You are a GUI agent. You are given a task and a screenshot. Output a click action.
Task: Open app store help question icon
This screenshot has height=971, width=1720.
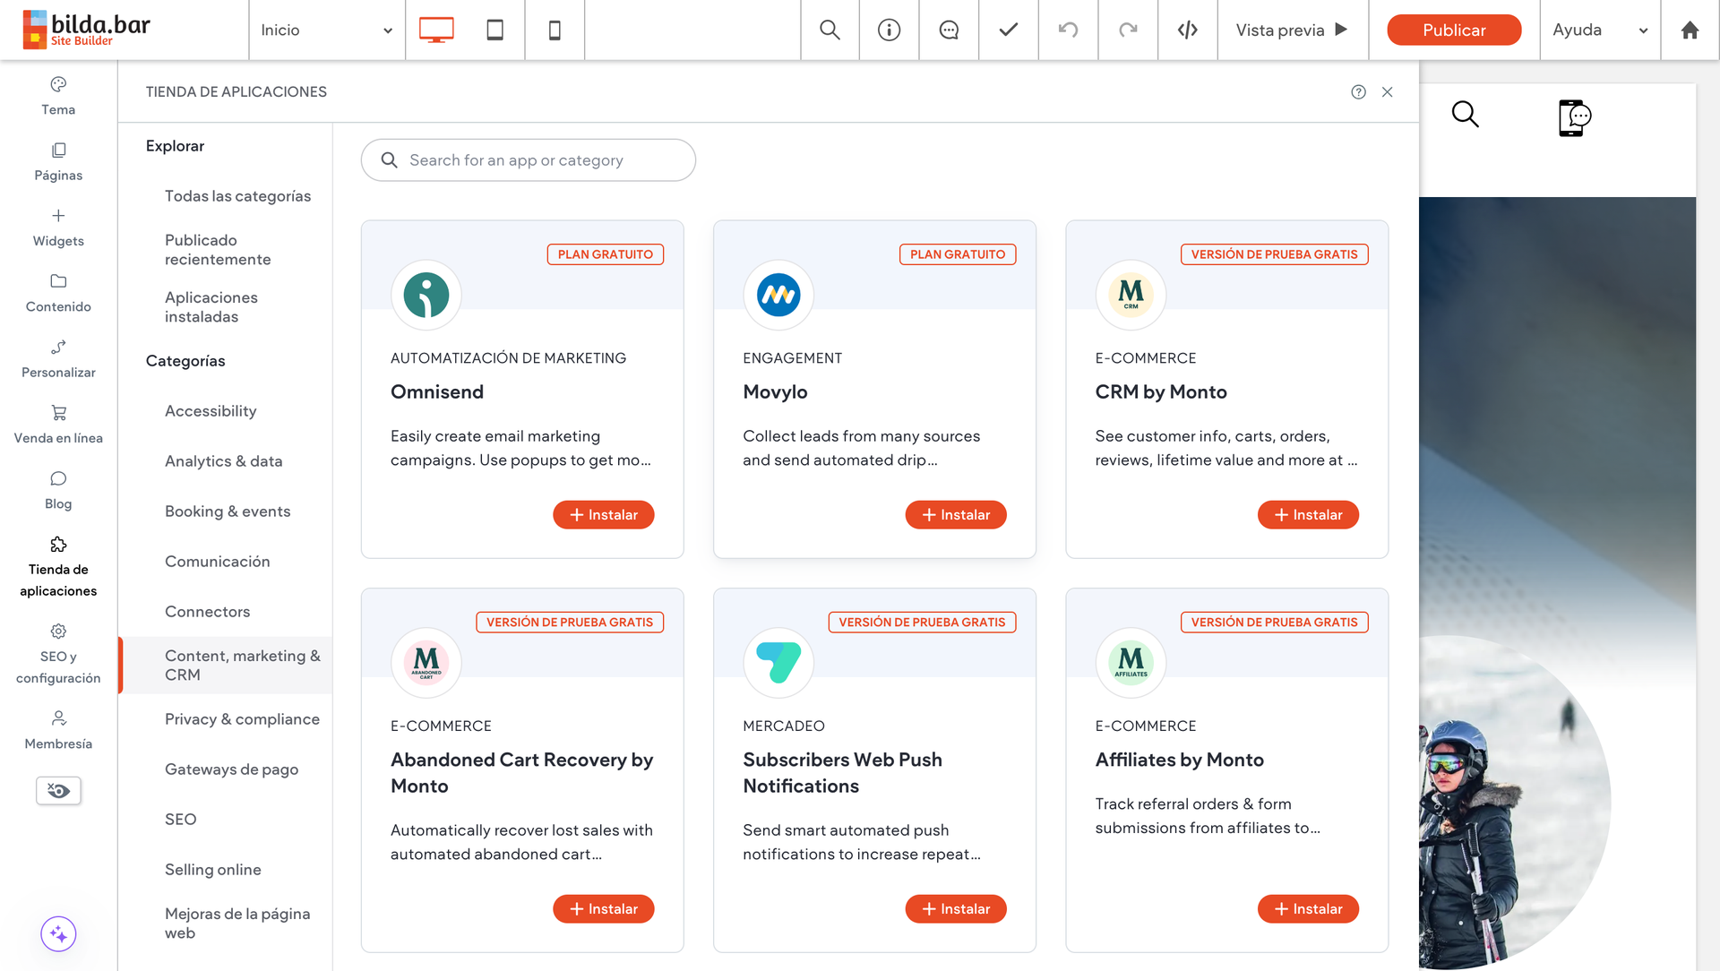coord(1358,91)
